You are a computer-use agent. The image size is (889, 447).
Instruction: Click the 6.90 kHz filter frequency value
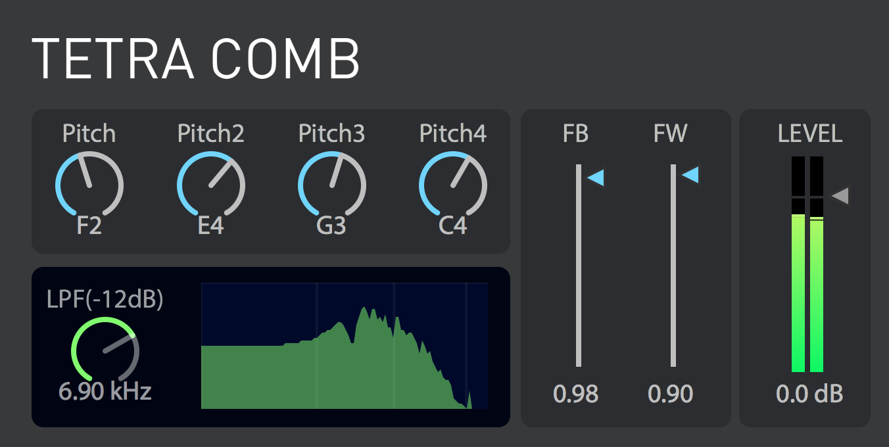click(x=105, y=391)
